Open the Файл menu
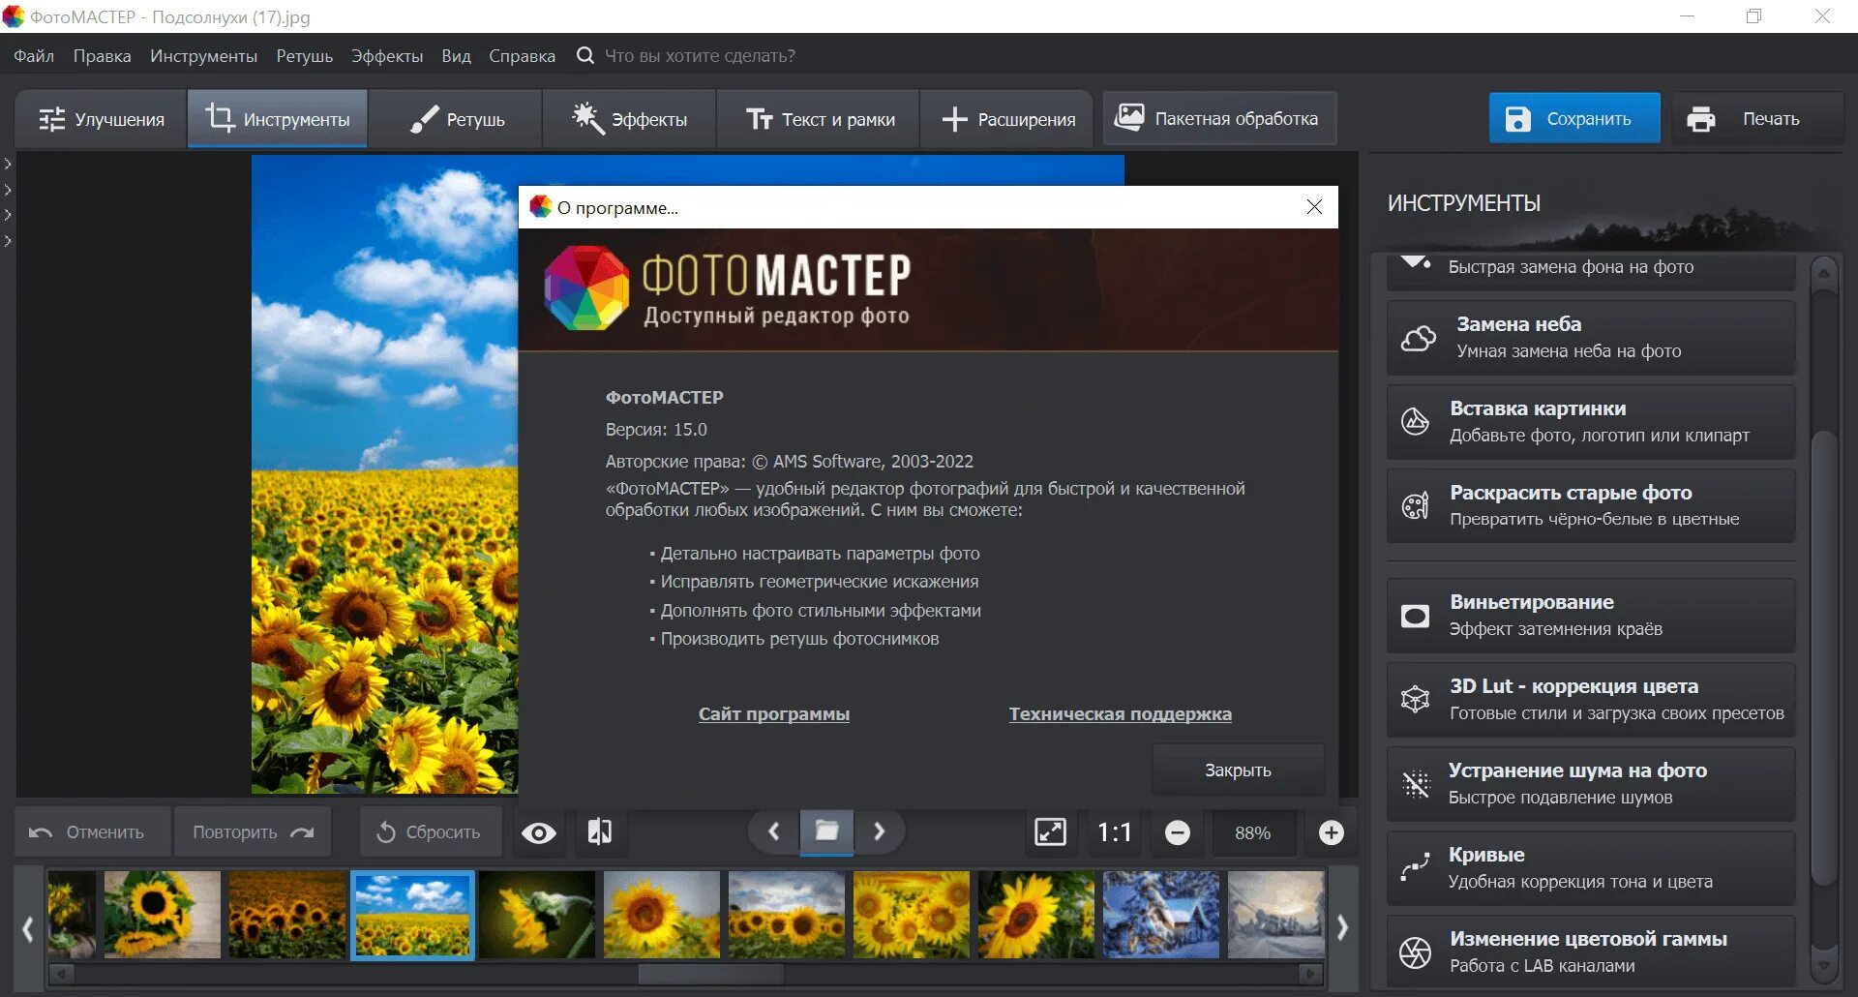This screenshot has height=997, width=1858. [34, 56]
